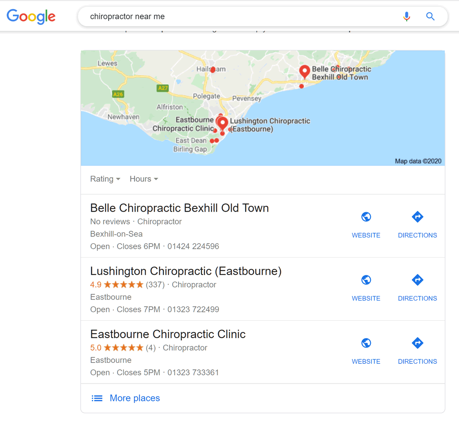Click the More places list icon
This screenshot has width=459, height=422.
tap(97, 398)
